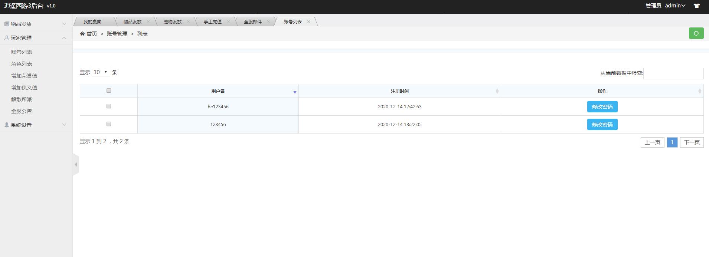Click 修改密码 for user he123456
The image size is (709, 257).
[602, 107]
